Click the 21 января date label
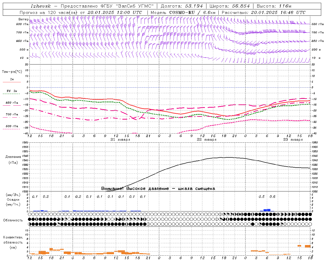The width and height of the screenshot is (325, 260). click(x=120, y=140)
